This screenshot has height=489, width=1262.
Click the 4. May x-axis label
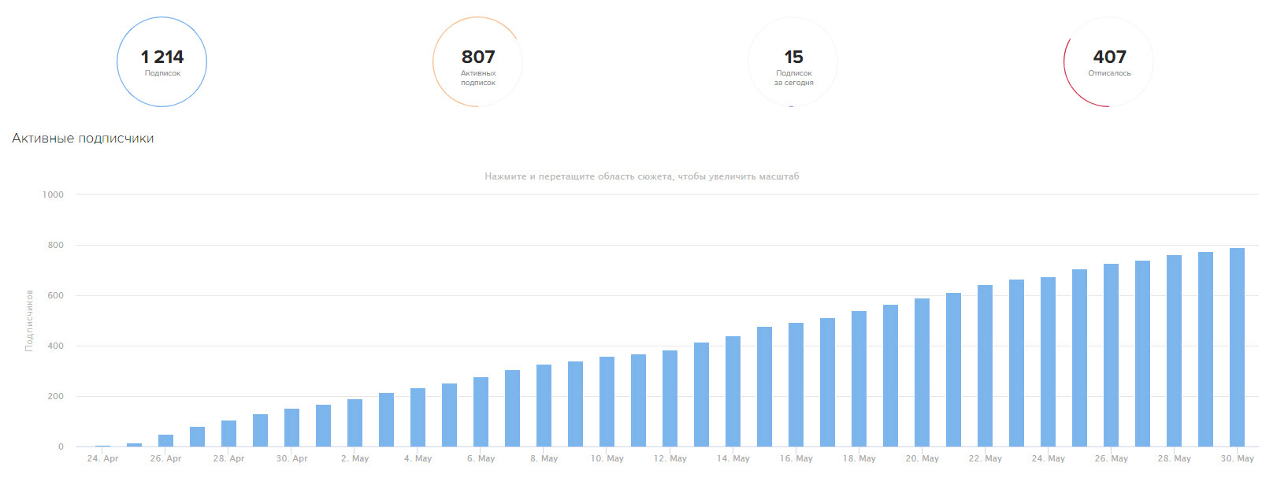pos(418,458)
